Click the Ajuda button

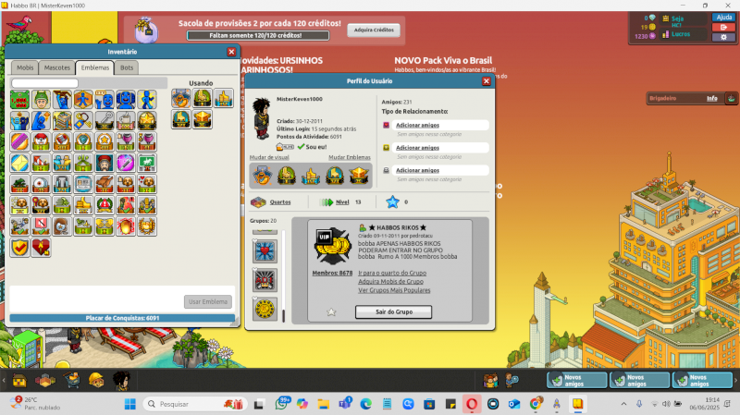[723, 18]
